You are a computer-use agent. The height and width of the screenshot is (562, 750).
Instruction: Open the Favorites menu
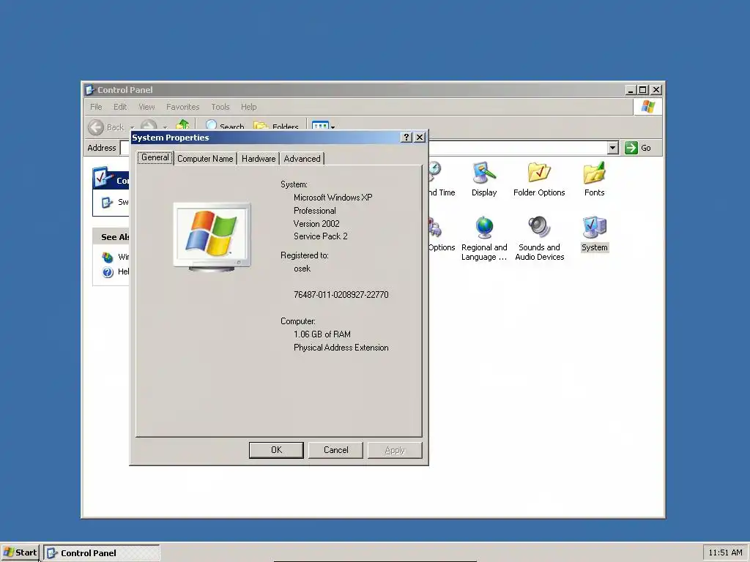182,107
